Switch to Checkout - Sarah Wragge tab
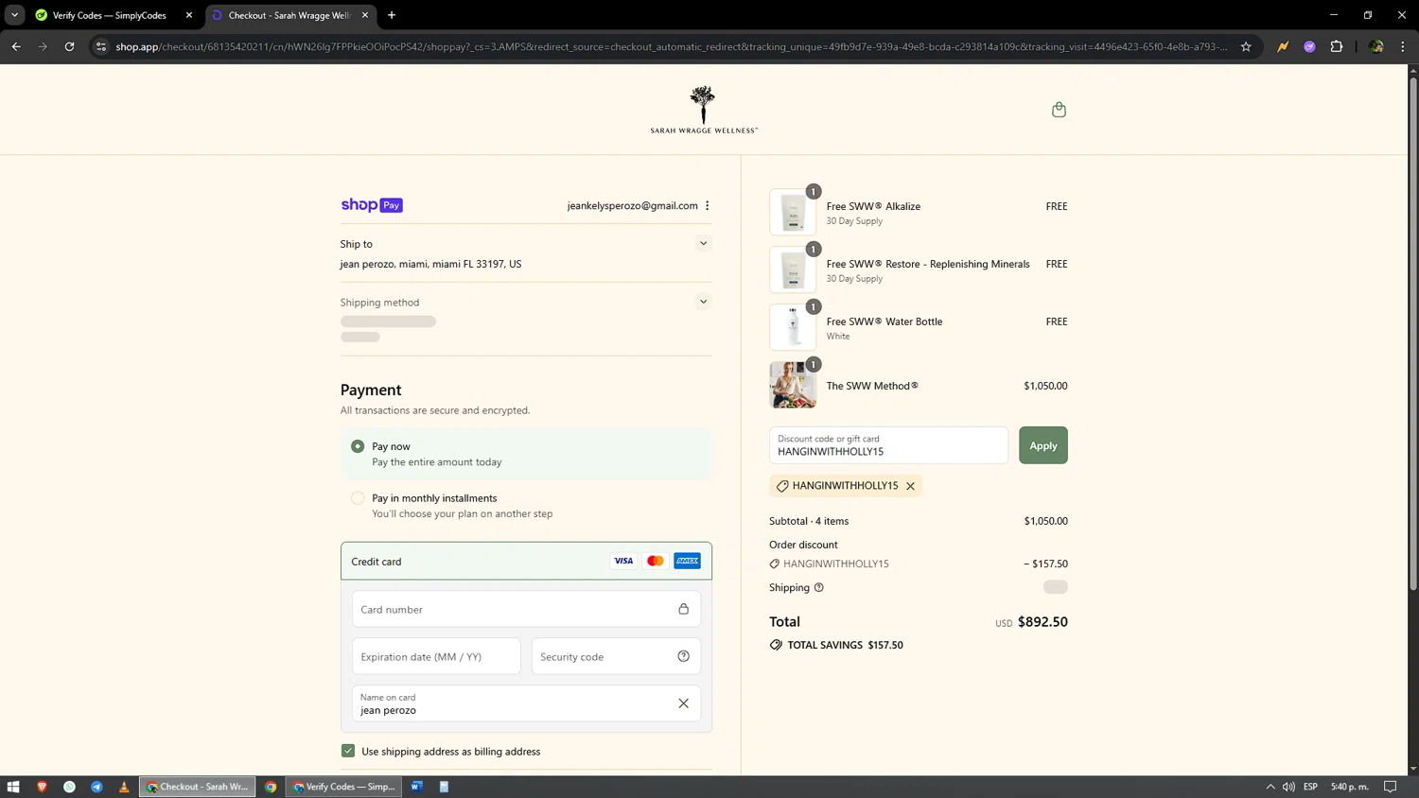 [x=289, y=15]
